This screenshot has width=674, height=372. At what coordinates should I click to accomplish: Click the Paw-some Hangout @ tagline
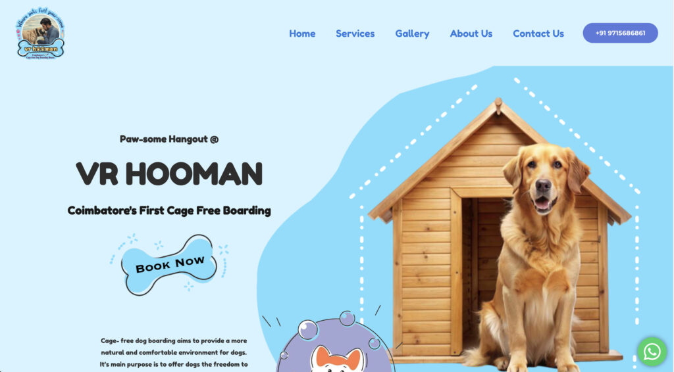(x=169, y=139)
